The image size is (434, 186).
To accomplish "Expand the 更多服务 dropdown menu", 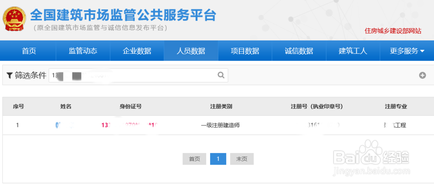I will click(x=407, y=51).
